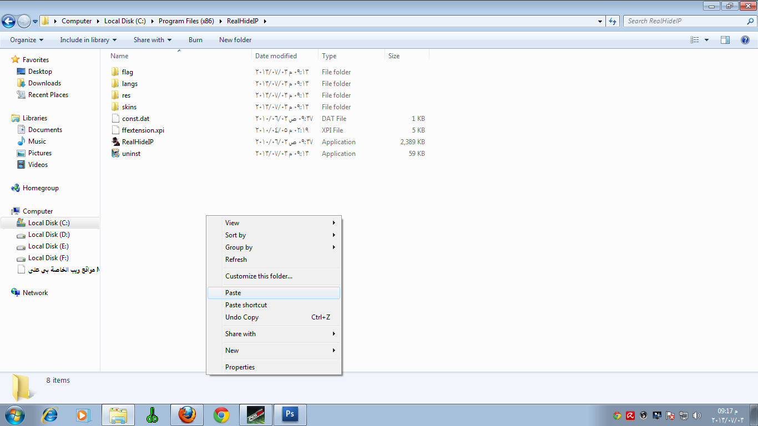Open Local Disk (E:)
The height and width of the screenshot is (426, 758).
pos(48,246)
